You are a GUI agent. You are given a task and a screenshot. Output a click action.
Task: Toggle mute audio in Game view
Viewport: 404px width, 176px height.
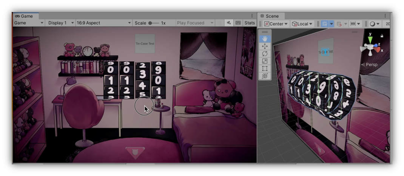[x=229, y=23]
